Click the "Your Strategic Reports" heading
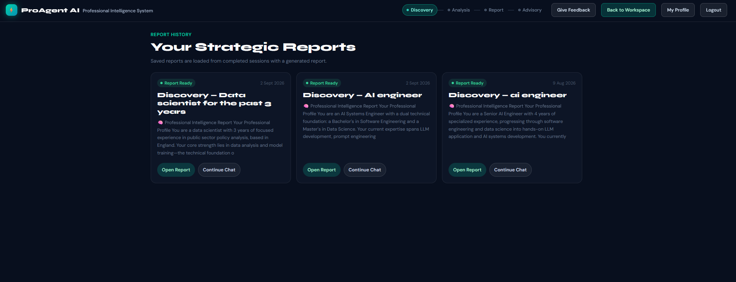736x282 pixels. coord(253,47)
